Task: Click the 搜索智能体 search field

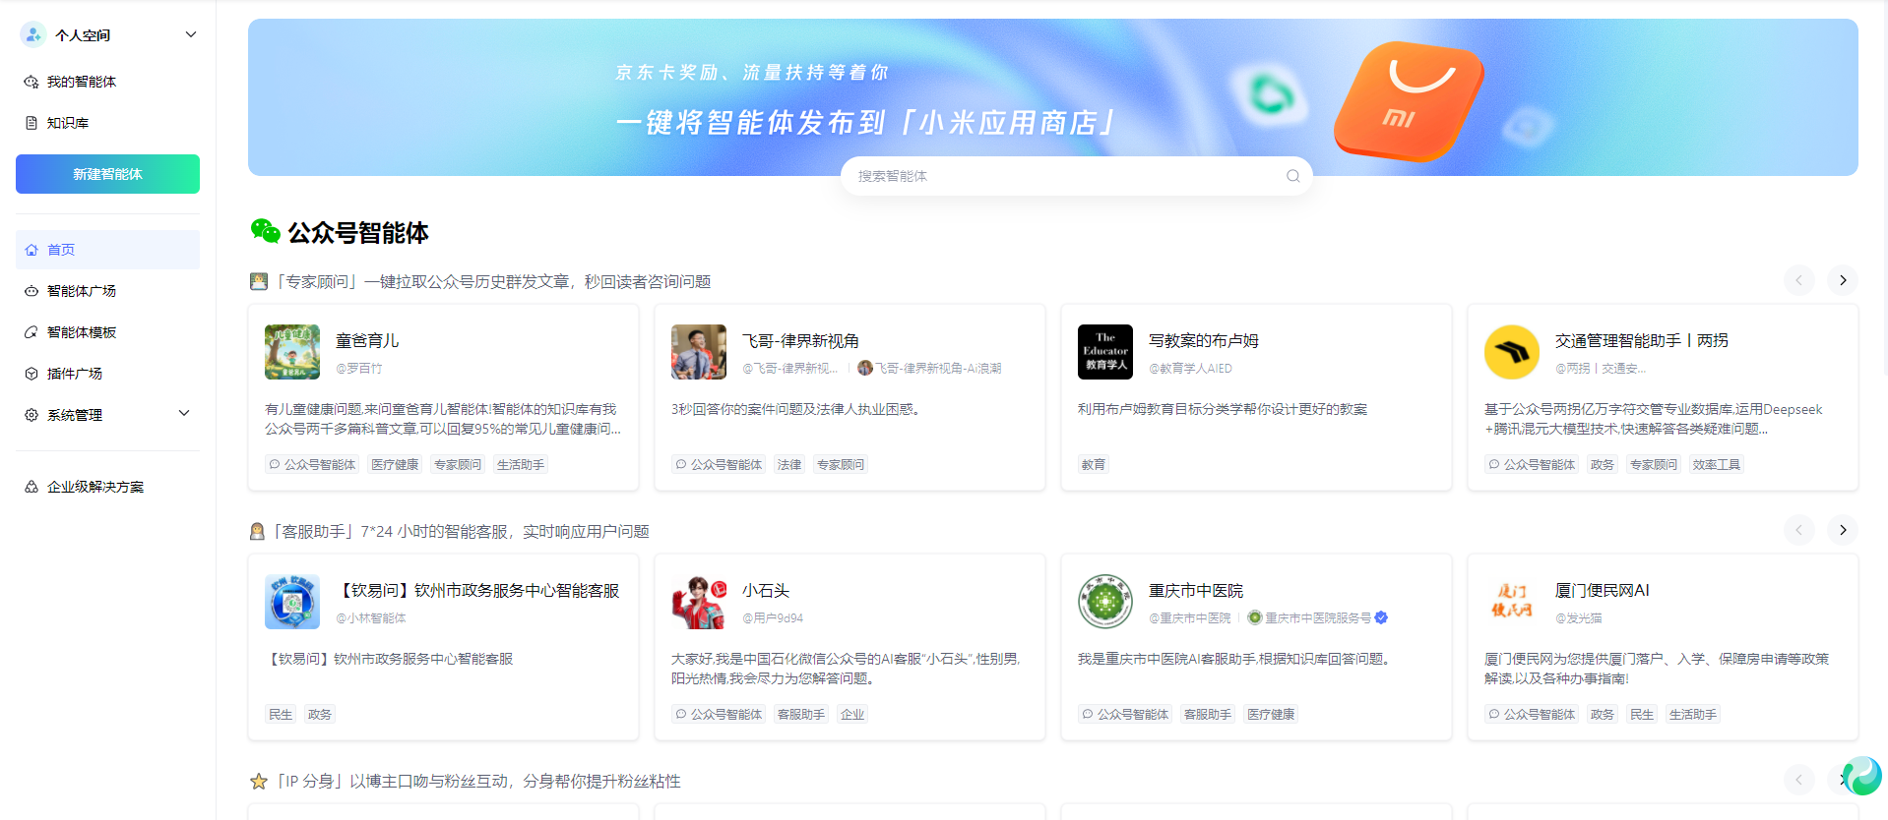Action: point(1063,176)
